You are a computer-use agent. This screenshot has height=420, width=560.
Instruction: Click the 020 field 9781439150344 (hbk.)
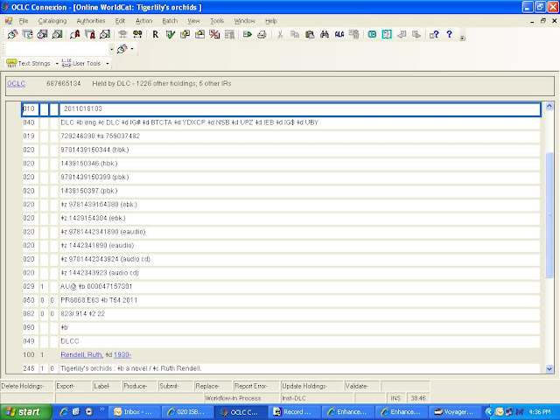click(299, 150)
